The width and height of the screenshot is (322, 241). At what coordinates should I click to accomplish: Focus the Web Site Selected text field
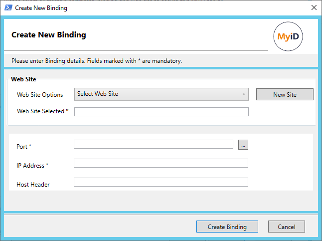click(161, 111)
